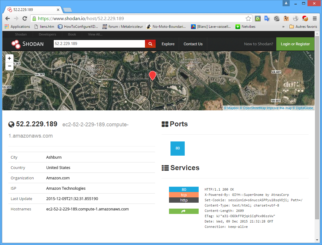Click the green share arrow button

click(184, 211)
